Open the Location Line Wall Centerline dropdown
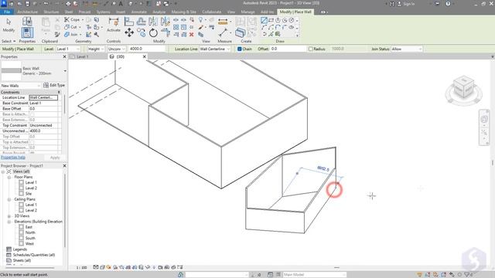Viewport: 495px width, 278px height. click(215, 49)
